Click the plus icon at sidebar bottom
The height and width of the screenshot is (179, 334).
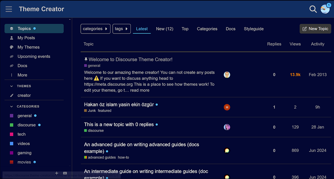57,173
